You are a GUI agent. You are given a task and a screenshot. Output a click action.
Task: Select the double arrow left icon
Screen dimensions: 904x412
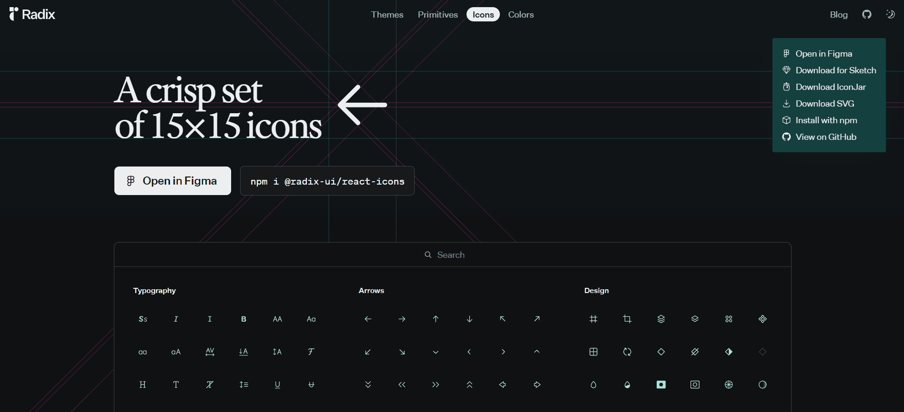pyautogui.click(x=402, y=384)
